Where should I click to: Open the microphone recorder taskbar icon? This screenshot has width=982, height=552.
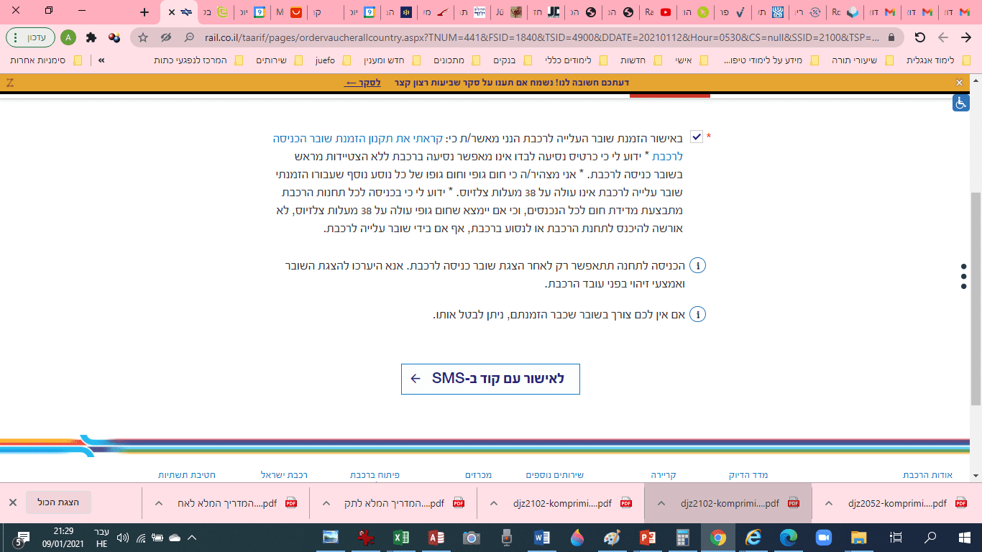507,538
